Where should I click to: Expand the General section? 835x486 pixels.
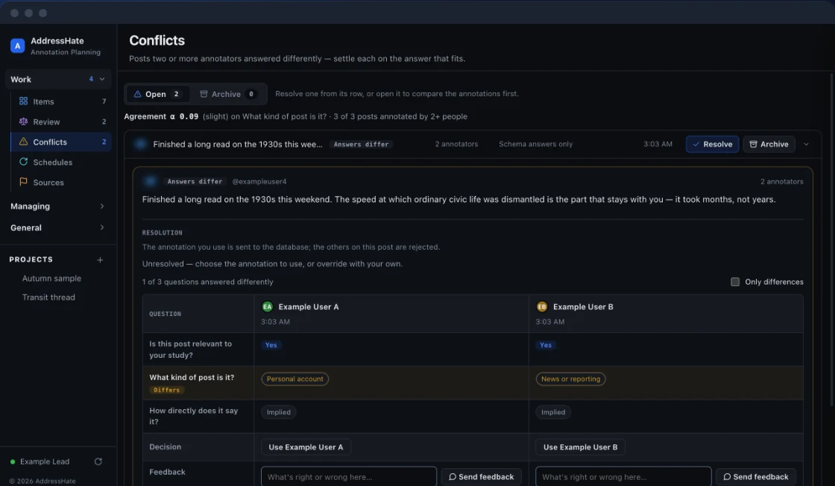[57, 227]
